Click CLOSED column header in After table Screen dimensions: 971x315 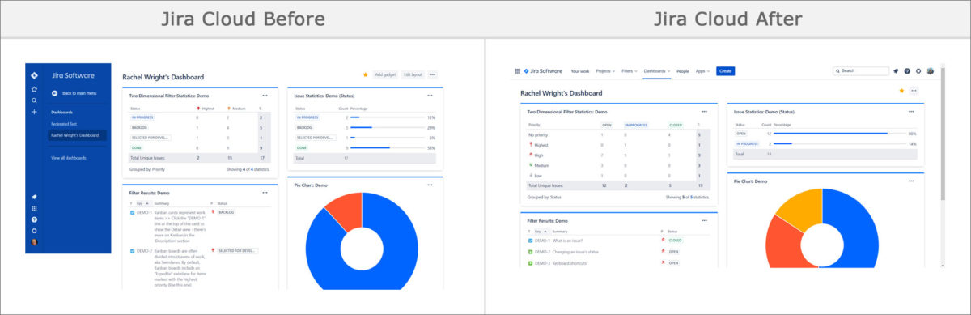(676, 126)
